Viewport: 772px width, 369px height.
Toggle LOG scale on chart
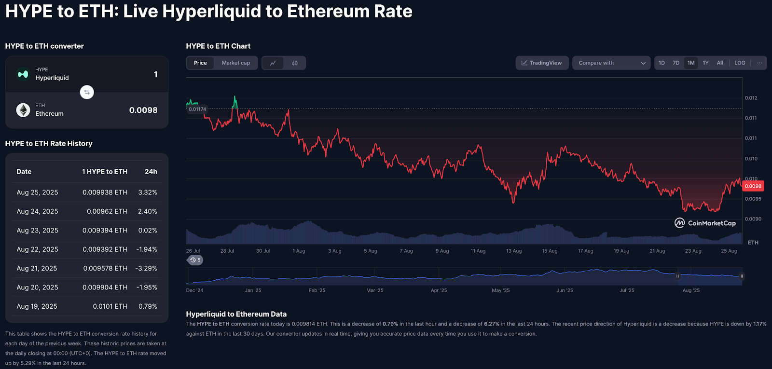pyautogui.click(x=740, y=63)
